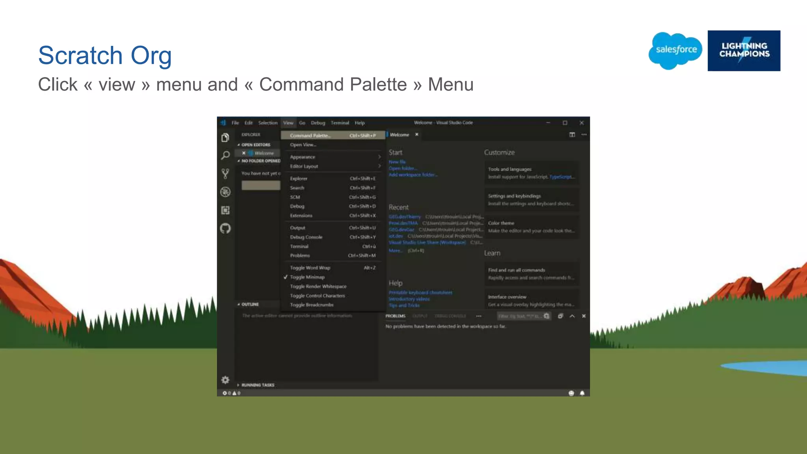Click the New file link
This screenshot has height=454, width=807.
tap(397, 162)
